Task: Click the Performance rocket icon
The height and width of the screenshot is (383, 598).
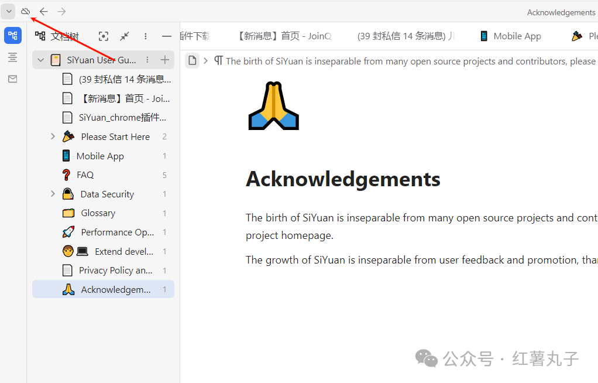Action: pyautogui.click(x=68, y=232)
